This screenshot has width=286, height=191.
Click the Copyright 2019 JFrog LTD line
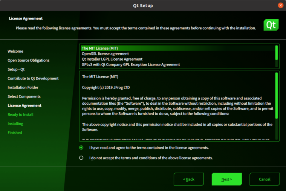(x=106, y=87)
